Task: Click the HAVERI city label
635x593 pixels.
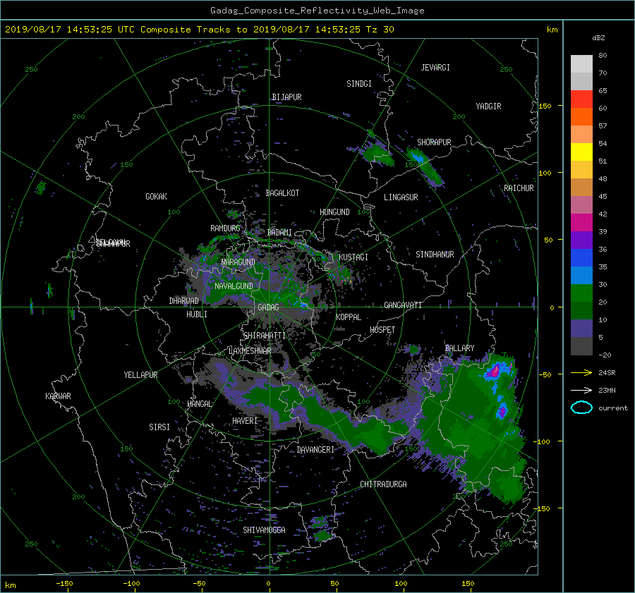Action: 245,421
